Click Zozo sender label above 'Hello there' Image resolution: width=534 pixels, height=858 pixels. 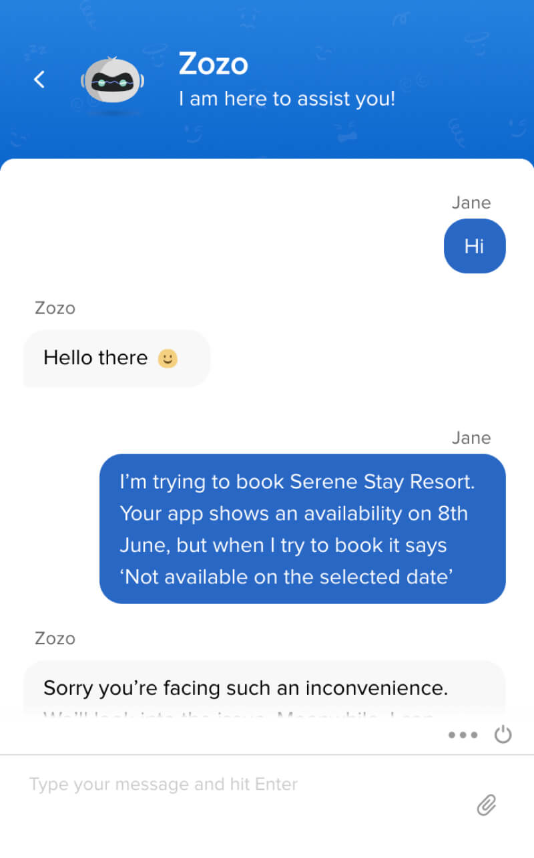(x=55, y=309)
